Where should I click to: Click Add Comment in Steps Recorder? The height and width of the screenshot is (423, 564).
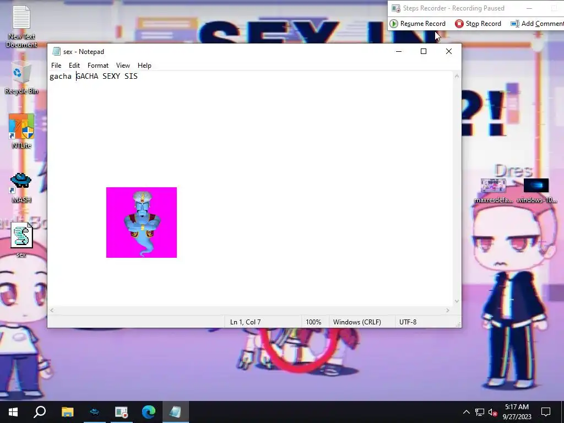[537, 24]
